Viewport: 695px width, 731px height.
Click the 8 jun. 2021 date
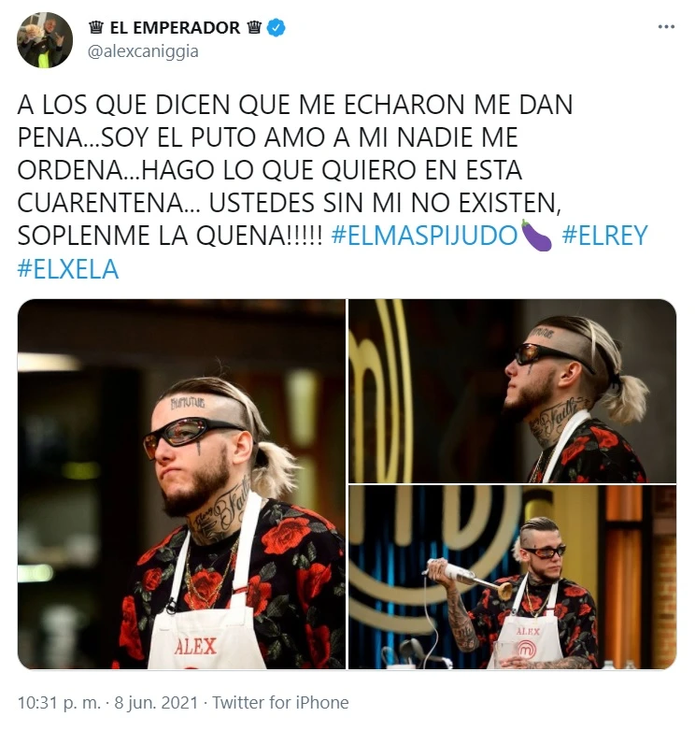tap(157, 702)
